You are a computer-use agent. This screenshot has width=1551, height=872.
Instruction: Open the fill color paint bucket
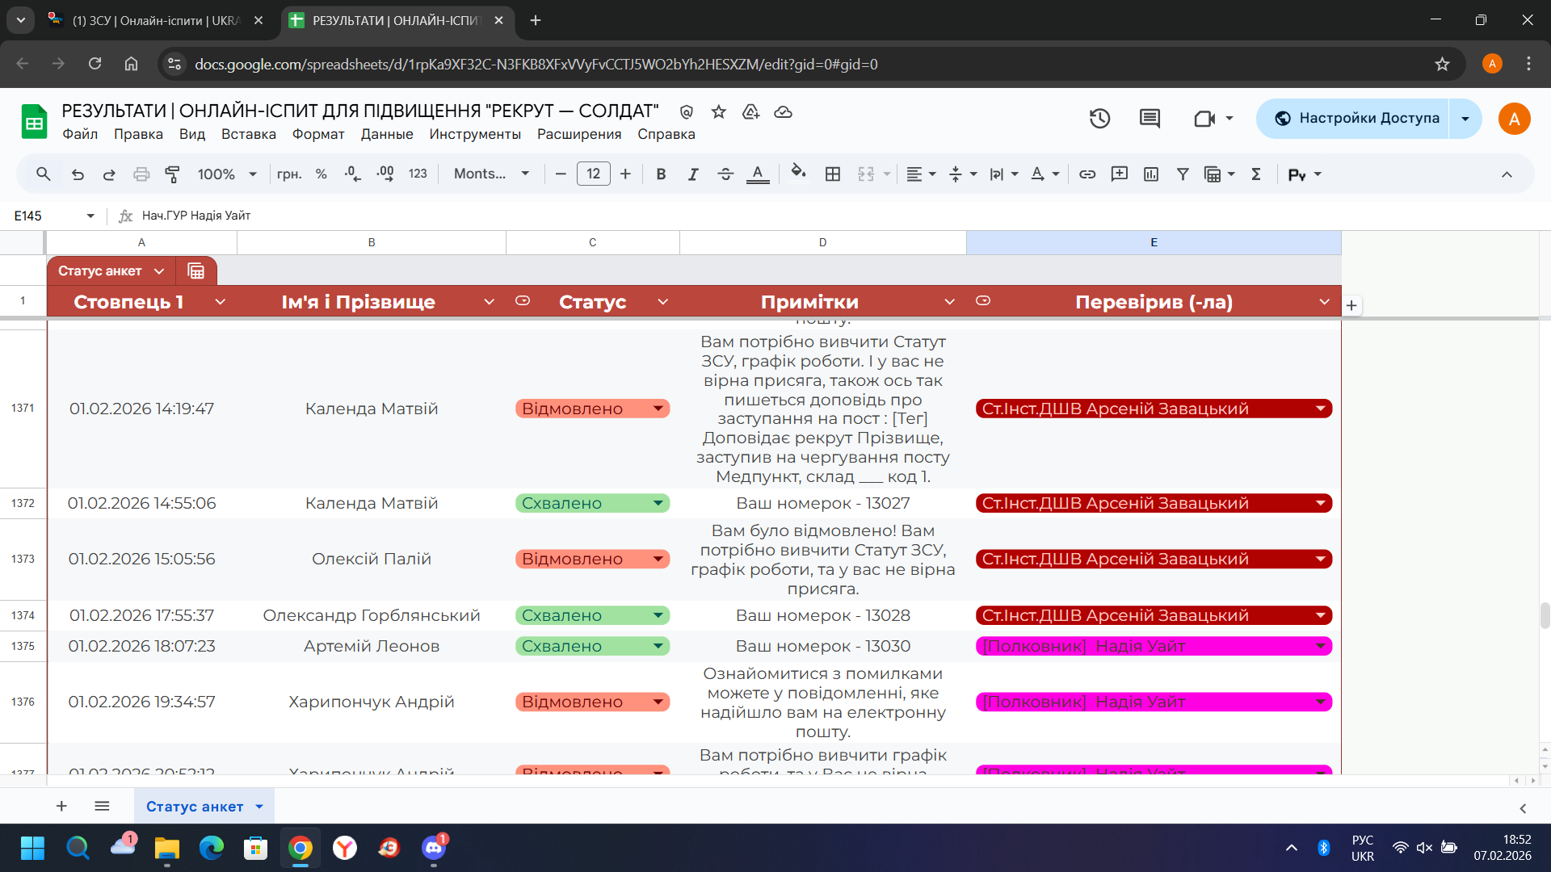point(798,174)
